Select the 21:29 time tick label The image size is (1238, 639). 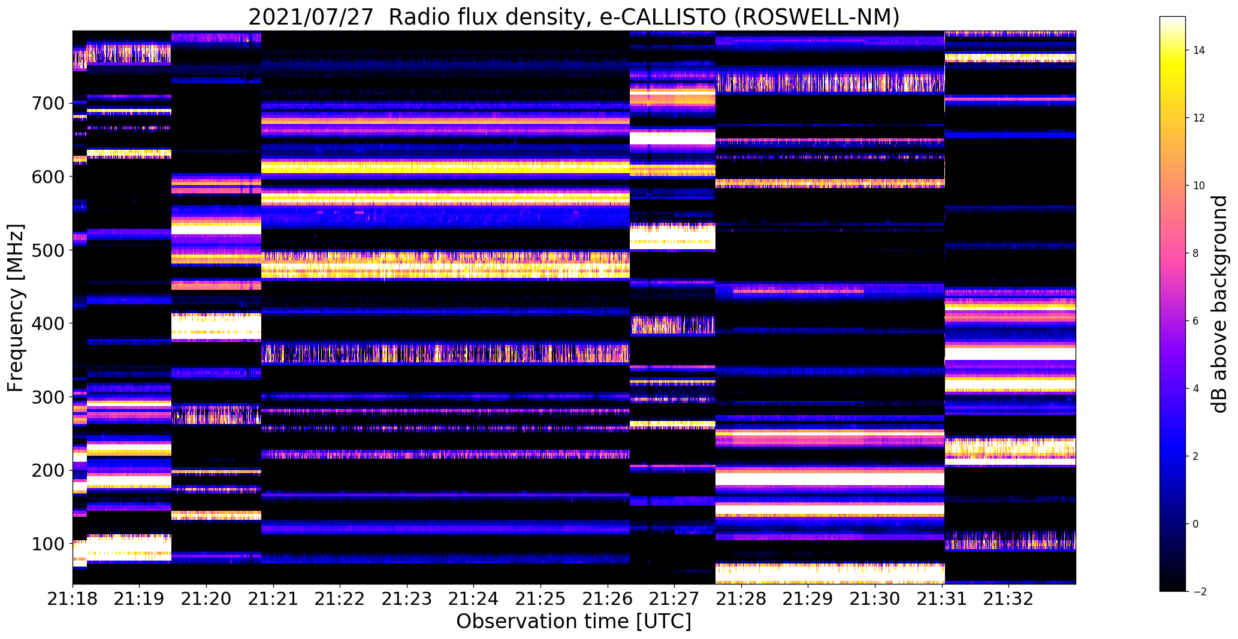click(x=808, y=599)
